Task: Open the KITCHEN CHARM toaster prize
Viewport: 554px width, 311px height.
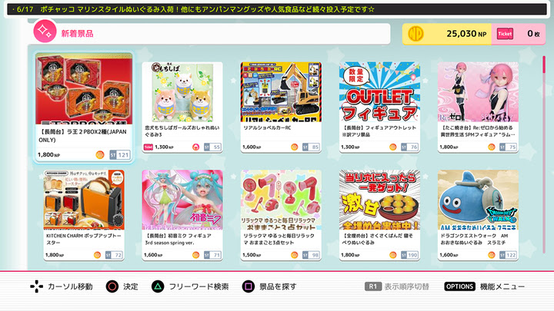Action: coord(84,216)
